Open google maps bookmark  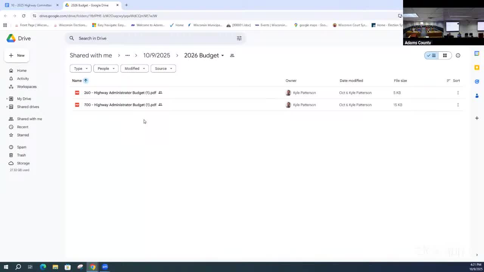click(311, 25)
